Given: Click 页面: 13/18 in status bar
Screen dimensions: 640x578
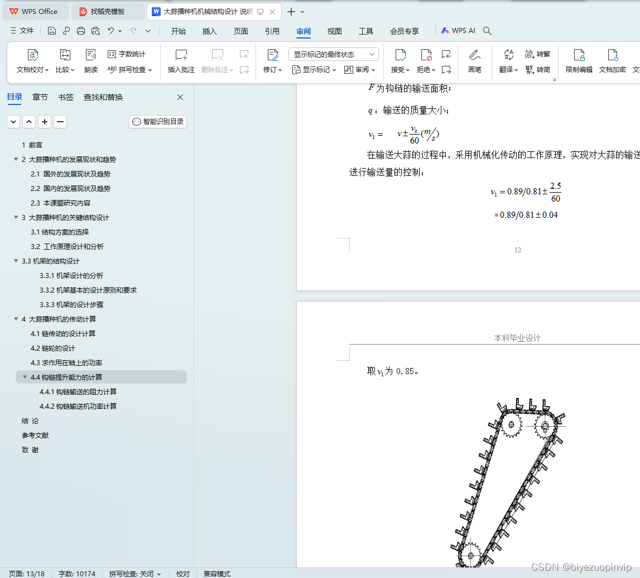Looking at the screenshot, I should click(27, 574).
